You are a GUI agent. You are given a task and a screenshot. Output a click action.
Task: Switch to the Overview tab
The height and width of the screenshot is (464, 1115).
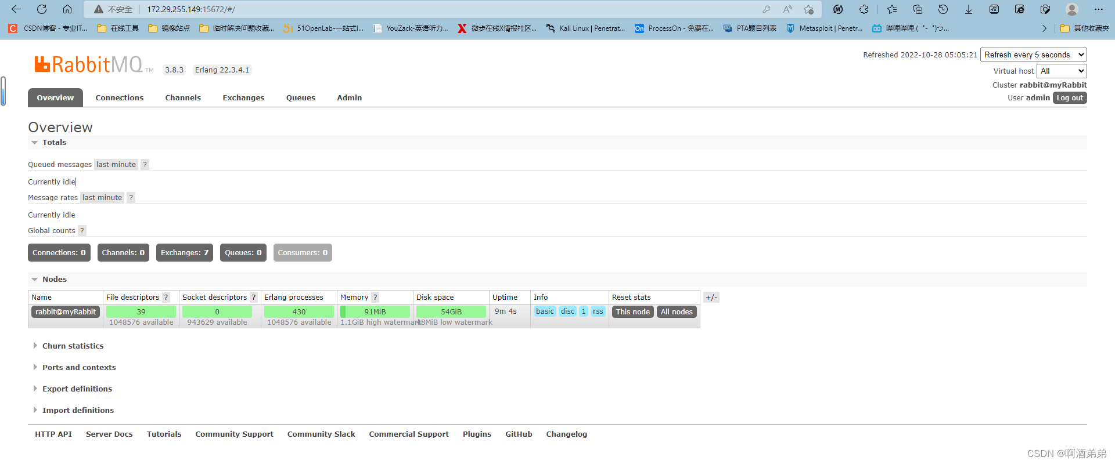pyautogui.click(x=55, y=97)
